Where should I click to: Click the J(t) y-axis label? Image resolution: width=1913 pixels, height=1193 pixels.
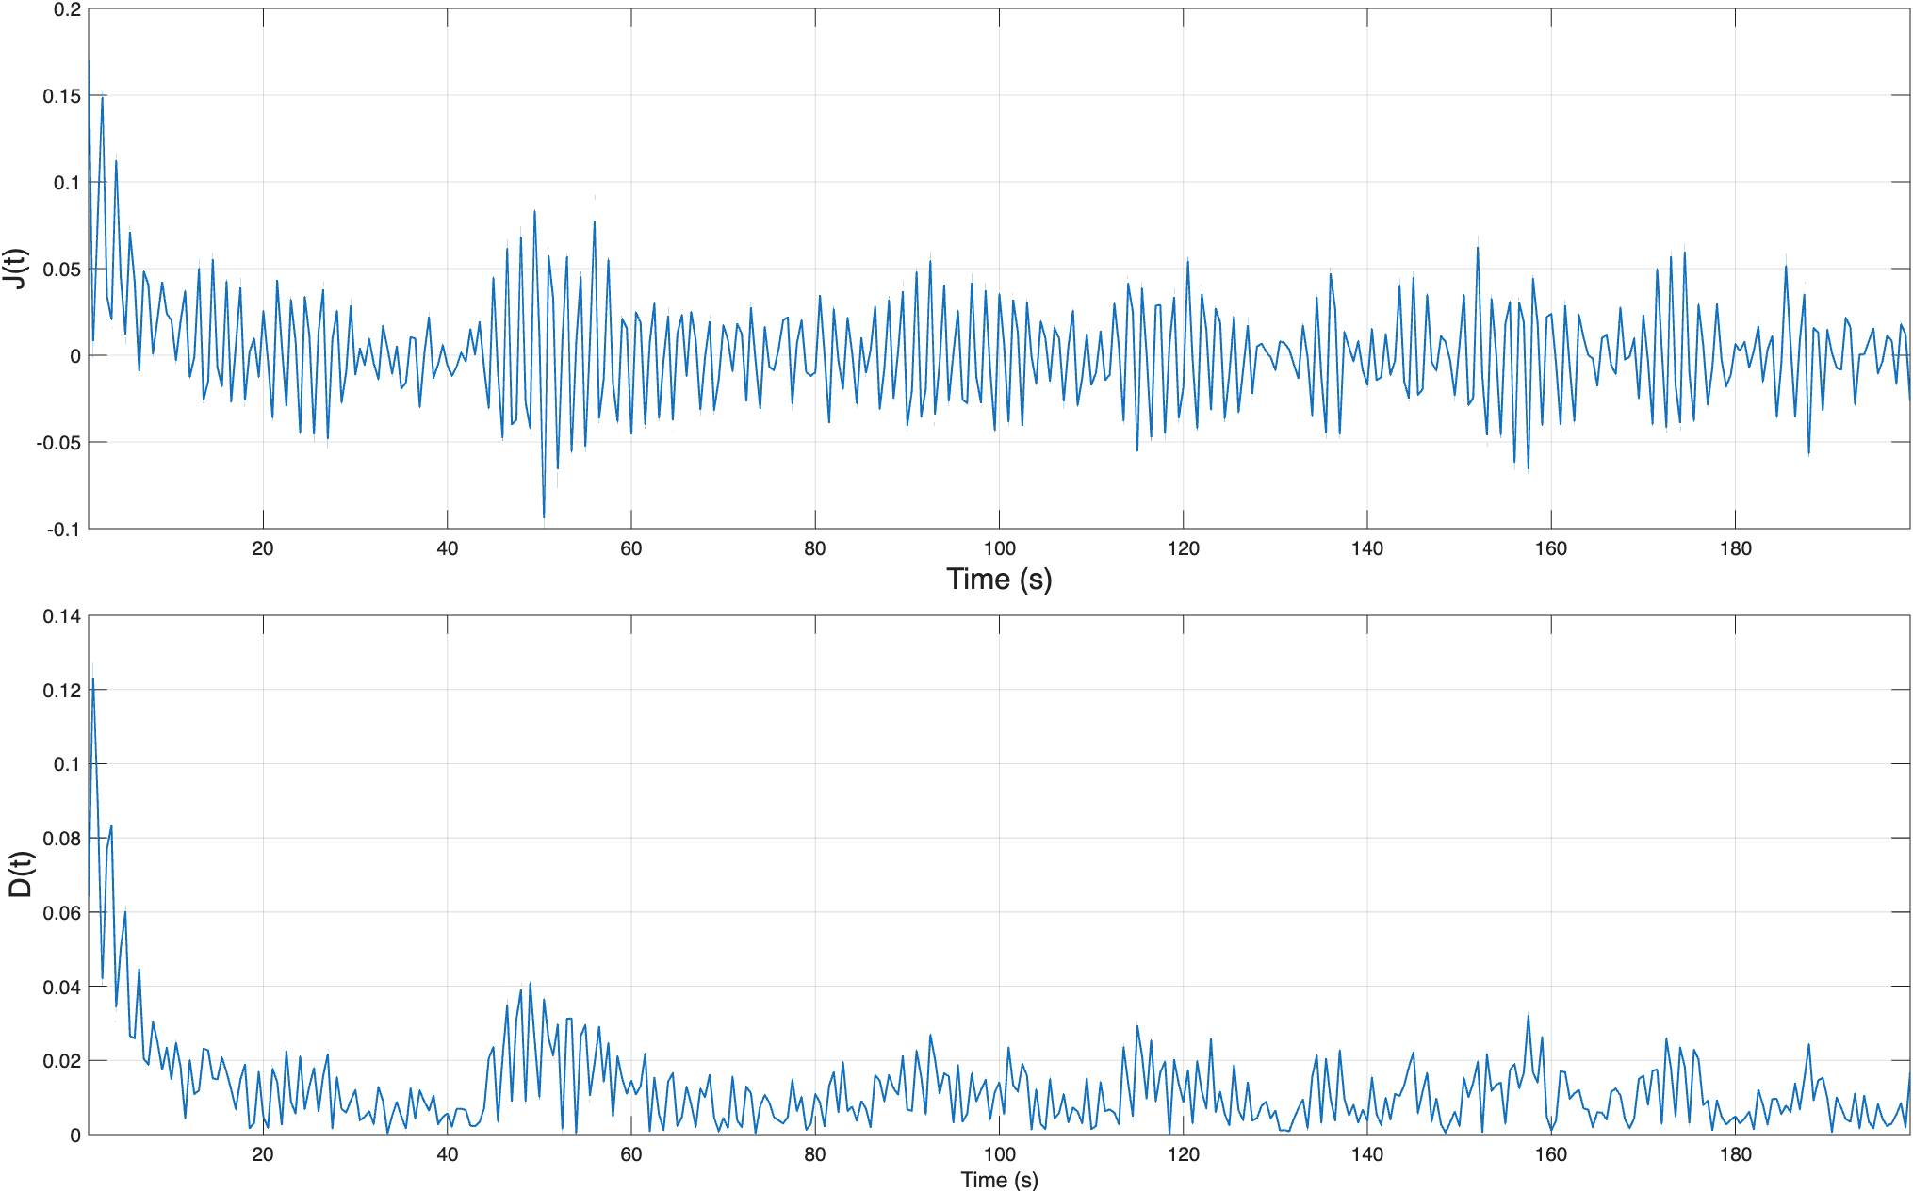[16, 269]
